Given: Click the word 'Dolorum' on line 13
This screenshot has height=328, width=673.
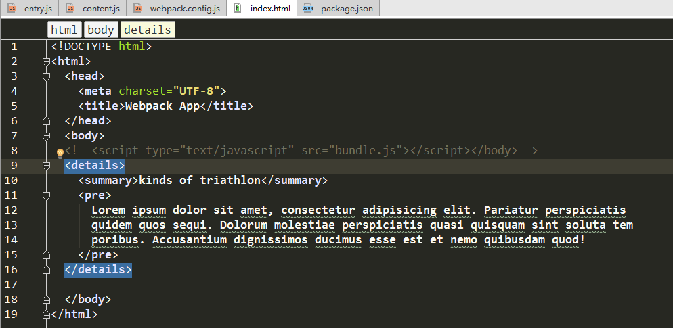Looking at the screenshot, I should [243, 225].
